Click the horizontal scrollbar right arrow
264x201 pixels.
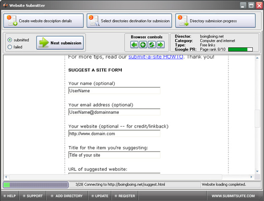pyautogui.click(x=251, y=177)
